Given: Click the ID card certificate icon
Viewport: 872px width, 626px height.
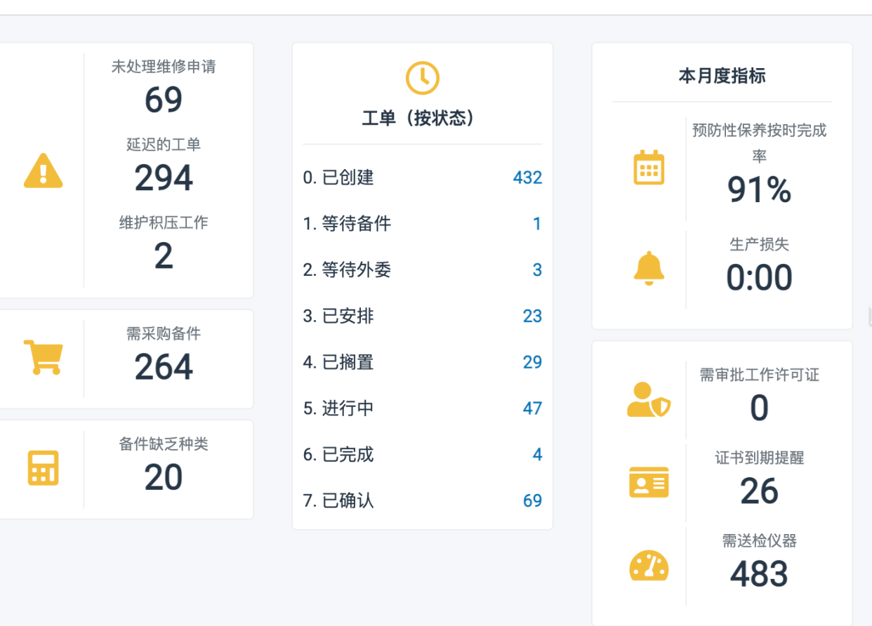Looking at the screenshot, I should pyautogui.click(x=649, y=482).
